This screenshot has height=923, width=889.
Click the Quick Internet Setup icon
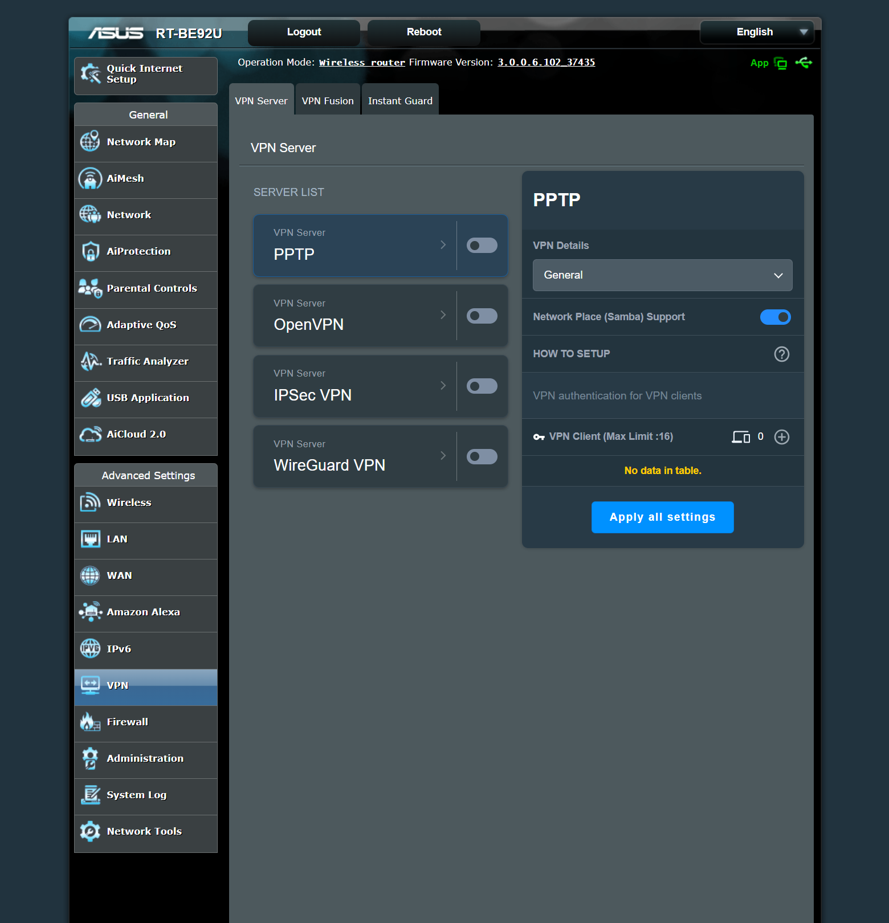(x=91, y=74)
